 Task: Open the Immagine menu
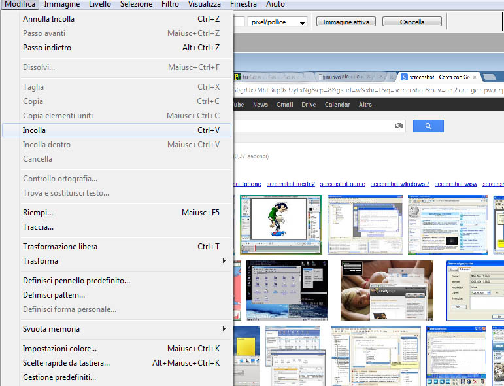click(x=61, y=4)
